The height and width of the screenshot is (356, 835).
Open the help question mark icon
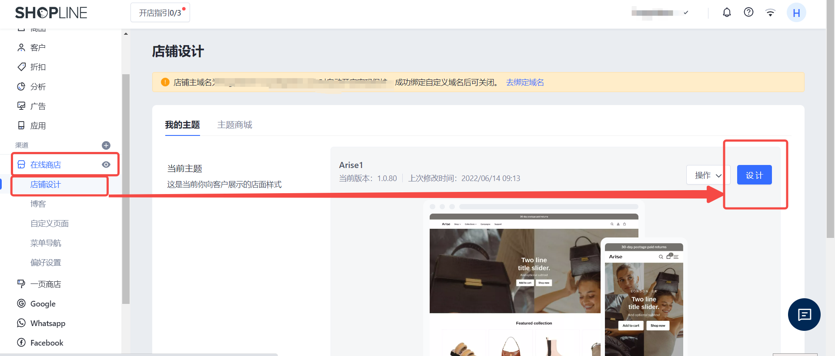pos(748,12)
